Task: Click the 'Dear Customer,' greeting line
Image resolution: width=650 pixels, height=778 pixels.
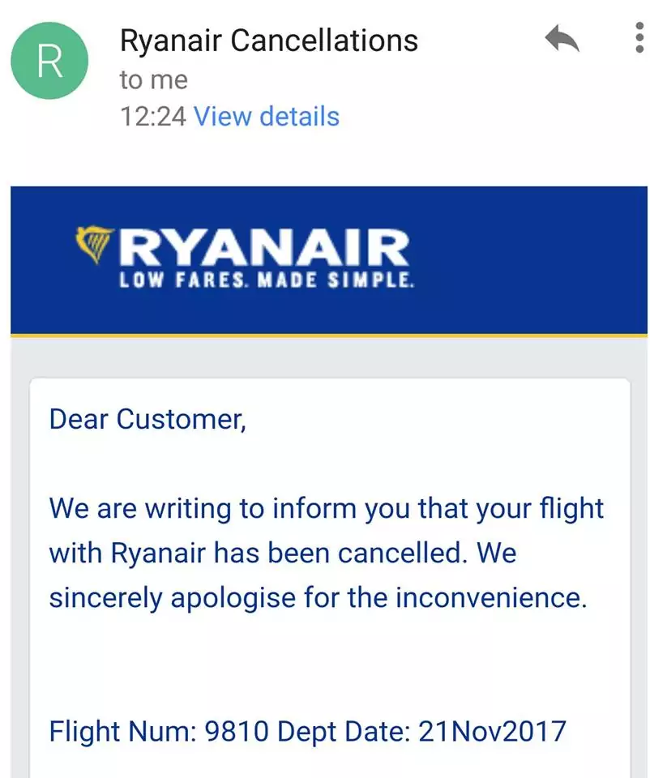Action: coord(148,420)
